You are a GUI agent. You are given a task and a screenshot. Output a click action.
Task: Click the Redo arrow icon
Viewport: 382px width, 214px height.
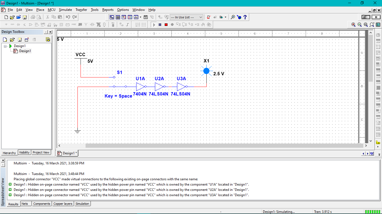pyautogui.click(x=75, y=17)
